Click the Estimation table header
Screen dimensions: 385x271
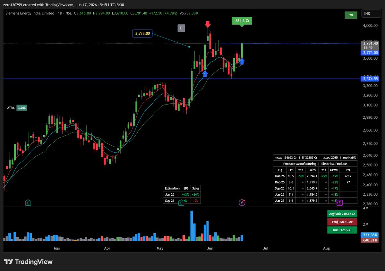click(172, 188)
